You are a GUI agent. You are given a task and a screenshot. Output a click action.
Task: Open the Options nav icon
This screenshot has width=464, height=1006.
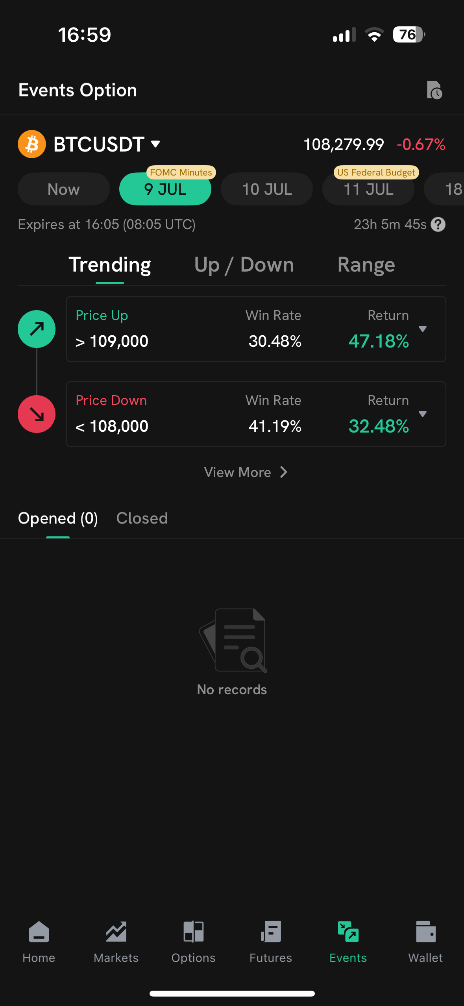click(193, 932)
